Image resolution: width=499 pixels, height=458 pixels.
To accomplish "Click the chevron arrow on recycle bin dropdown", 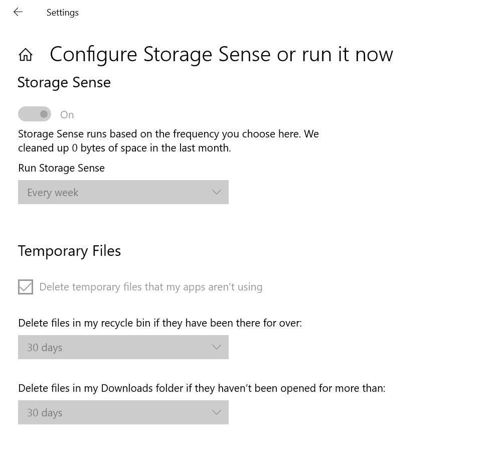I will coord(217,347).
